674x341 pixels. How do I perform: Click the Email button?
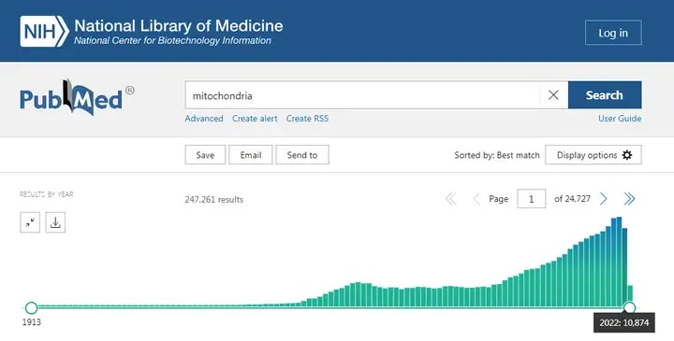pos(251,155)
